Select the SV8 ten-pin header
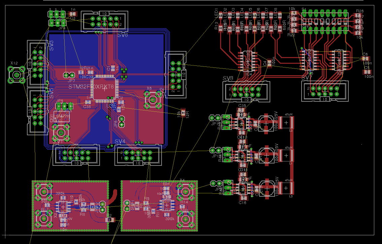The image size is (382, 244). tap(246, 92)
